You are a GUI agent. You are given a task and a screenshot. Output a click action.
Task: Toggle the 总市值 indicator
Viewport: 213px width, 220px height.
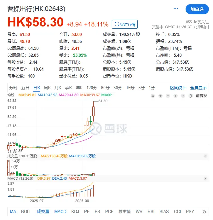(124, 211)
